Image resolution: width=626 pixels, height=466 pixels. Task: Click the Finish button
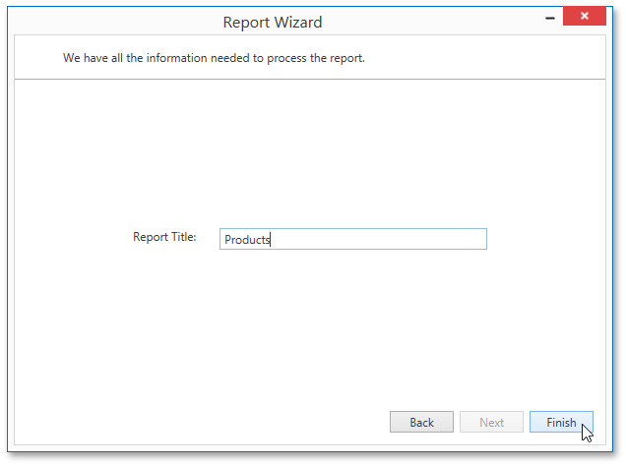tap(561, 422)
